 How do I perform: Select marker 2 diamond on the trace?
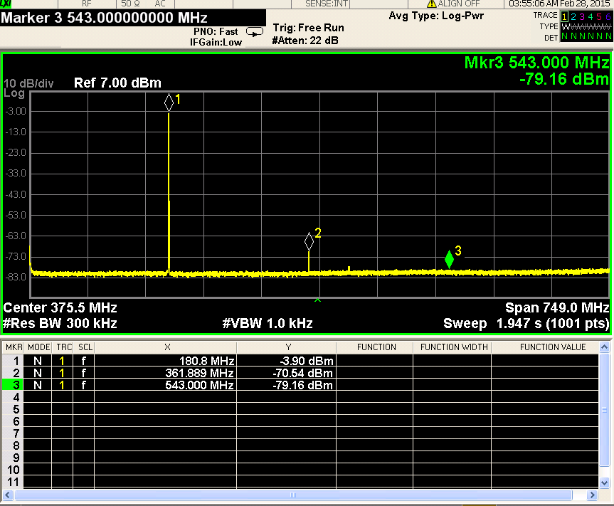point(309,241)
